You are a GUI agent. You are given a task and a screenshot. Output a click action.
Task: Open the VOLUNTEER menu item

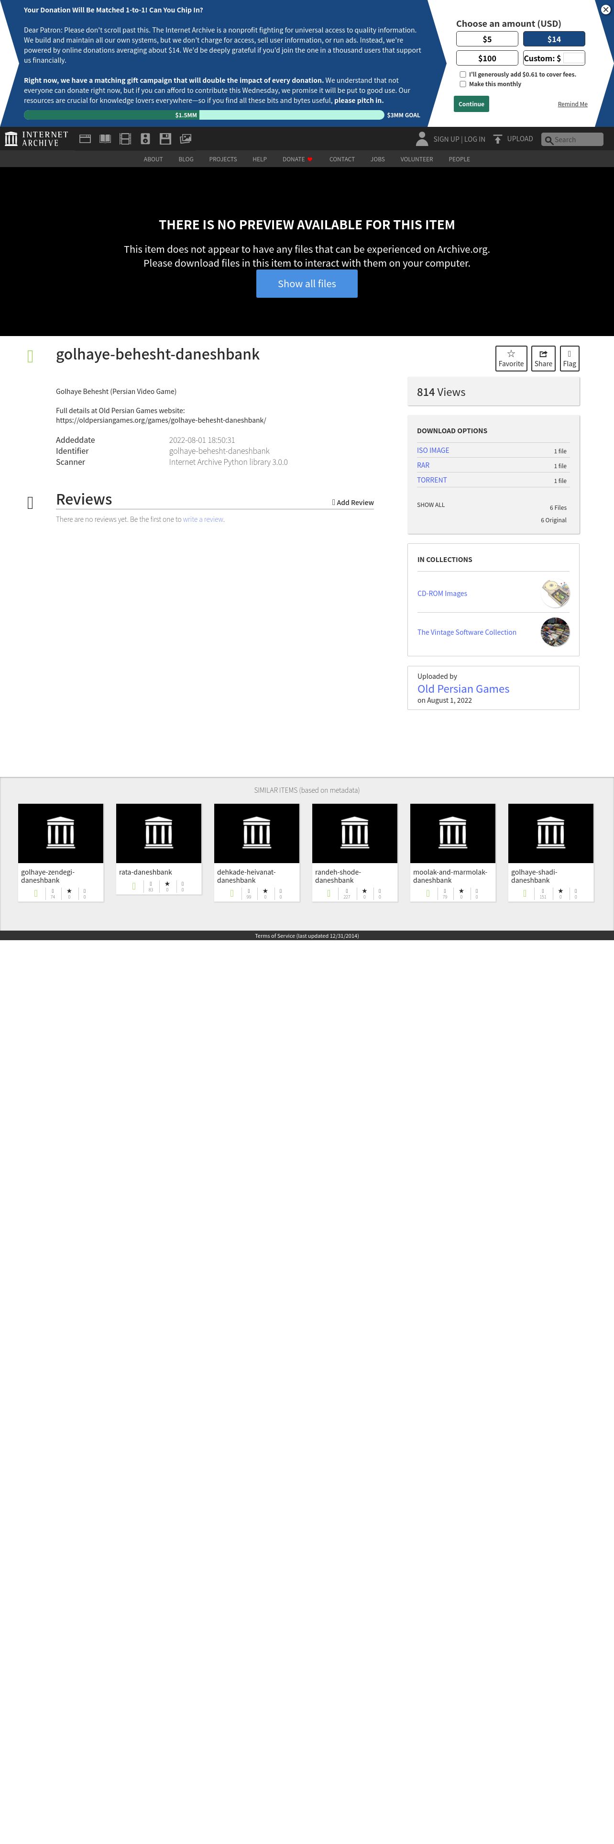417,159
